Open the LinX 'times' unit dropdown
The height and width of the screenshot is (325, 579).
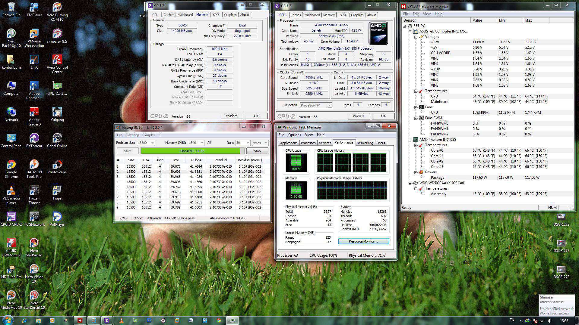click(x=266, y=143)
